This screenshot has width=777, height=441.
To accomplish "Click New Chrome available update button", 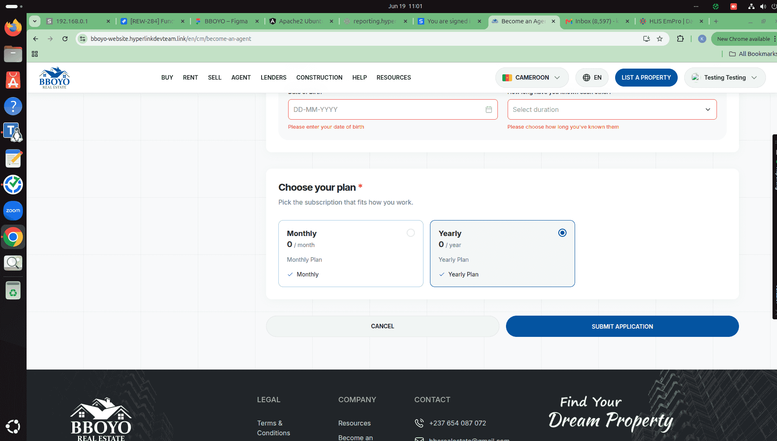I will click(743, 39).
